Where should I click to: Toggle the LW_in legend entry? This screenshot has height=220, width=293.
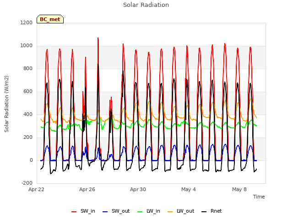click(x=149, y=211)
